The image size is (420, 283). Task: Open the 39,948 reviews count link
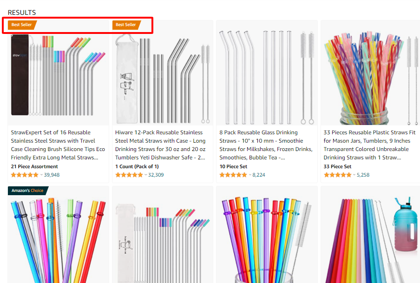click(52, 175)
